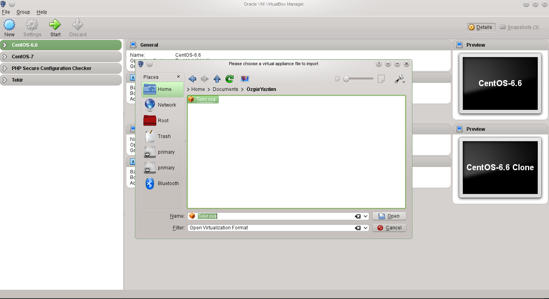Go back with the blue left arrow
This screenshot has height=299, width=549.
(x=192, y=79)
